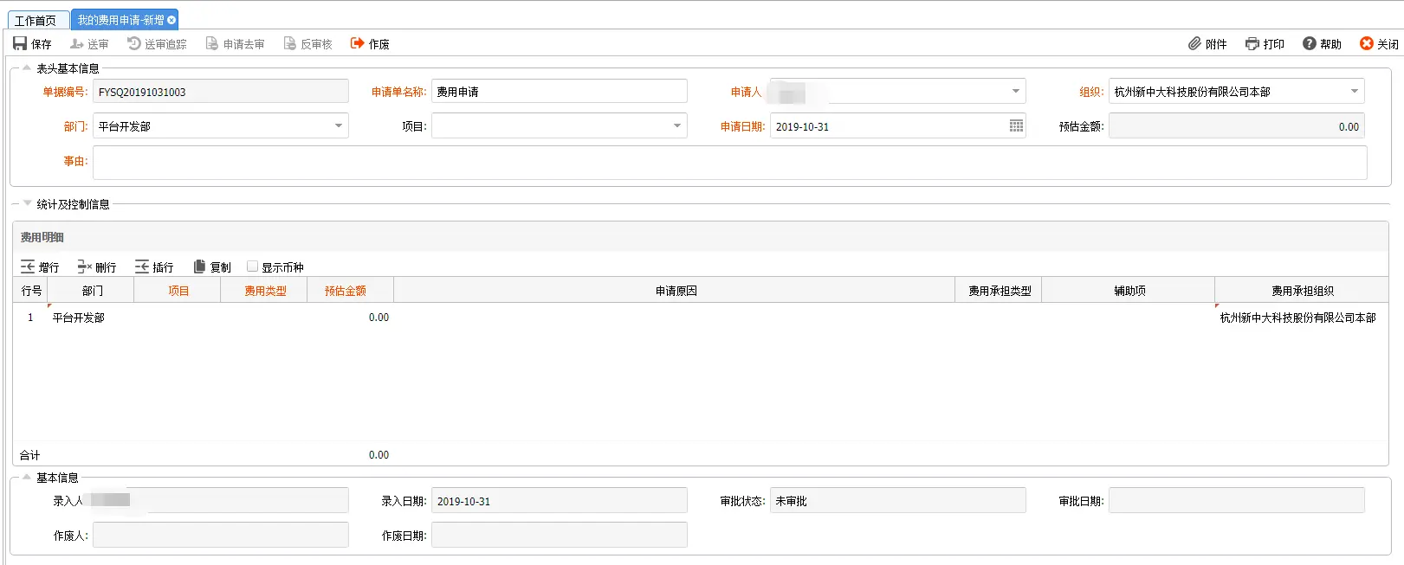Click the 费用明细 panel header
Image resolution: width=1404 pixels, height=565 pixels.
point(700,236)
